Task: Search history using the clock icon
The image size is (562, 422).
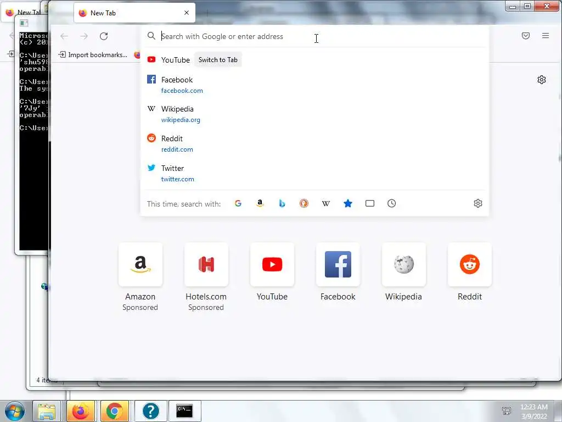Action: pyautogui.click(x=392, y=203)
